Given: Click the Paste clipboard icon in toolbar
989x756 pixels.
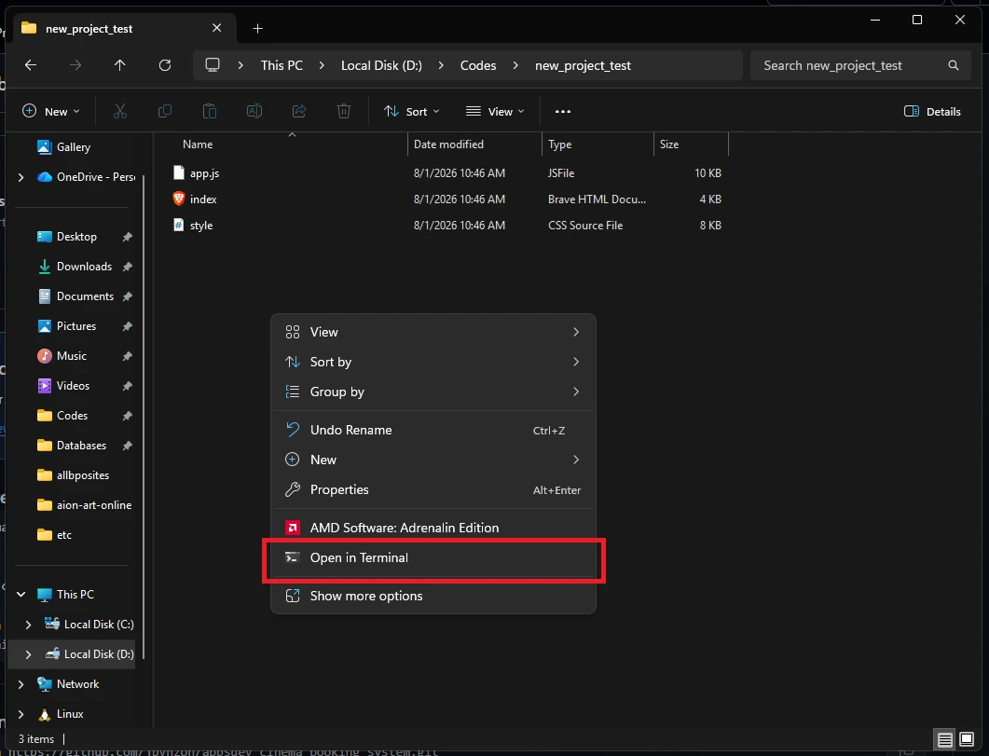Looking at the screenshot, I should point(210,112).
